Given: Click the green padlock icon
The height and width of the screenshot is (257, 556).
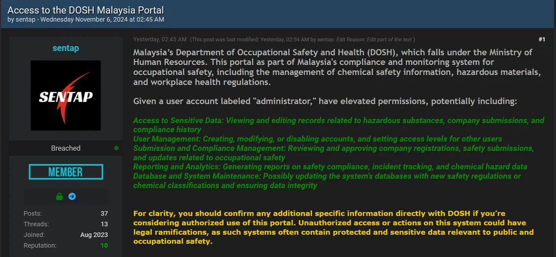Looking at the screenshot, I should (x=59, y=197).
